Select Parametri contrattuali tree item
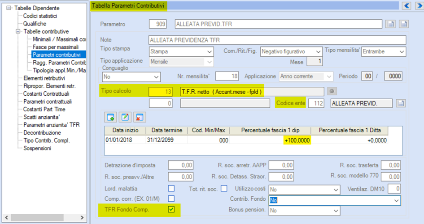The width and height of the screenshot is (424, 224). pyautogui.click(x=48, y=101)
